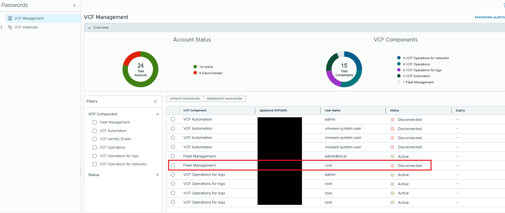Open the Password Alerts link
This screenshot has width=505, height=213.
click(x=490, y=17)
